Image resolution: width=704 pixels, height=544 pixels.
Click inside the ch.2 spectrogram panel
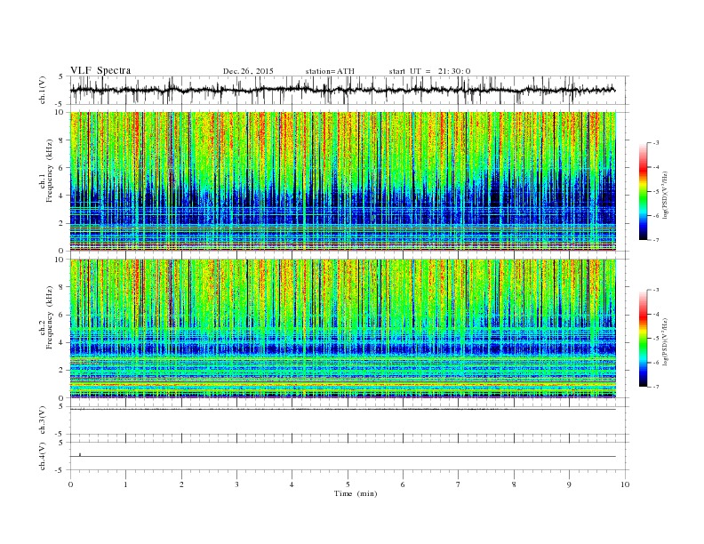click(x=342, y=328)
